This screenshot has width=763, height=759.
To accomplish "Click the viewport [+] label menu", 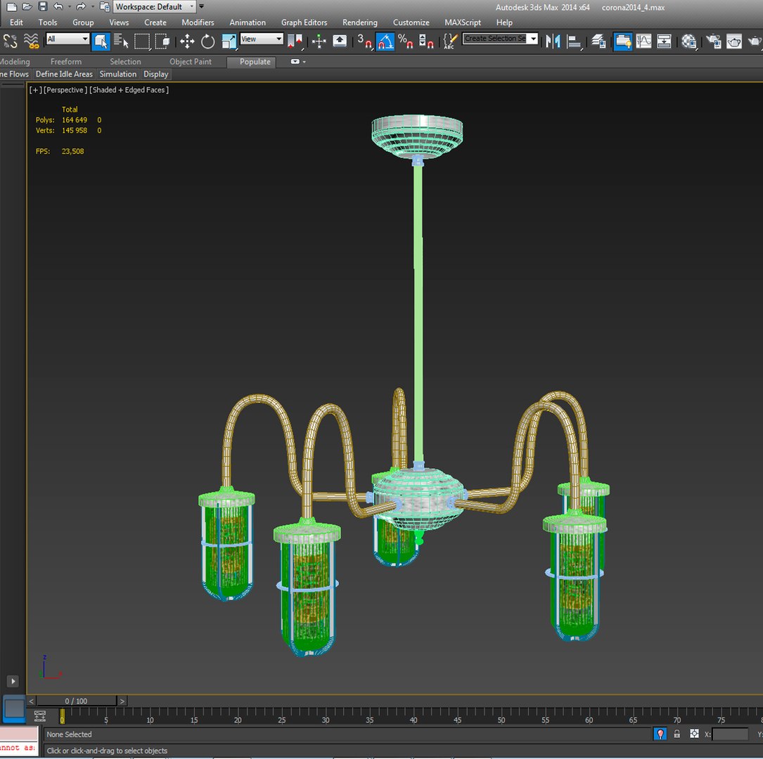I will click(35, 90).
